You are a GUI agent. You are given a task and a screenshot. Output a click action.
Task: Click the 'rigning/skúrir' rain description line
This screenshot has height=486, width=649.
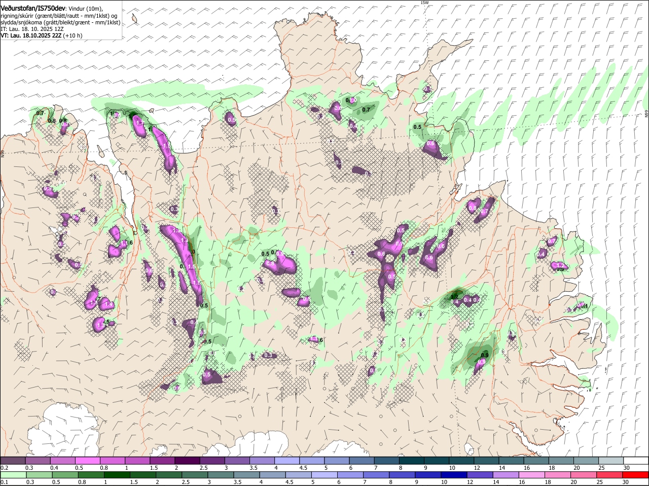[x=59, y=15]
